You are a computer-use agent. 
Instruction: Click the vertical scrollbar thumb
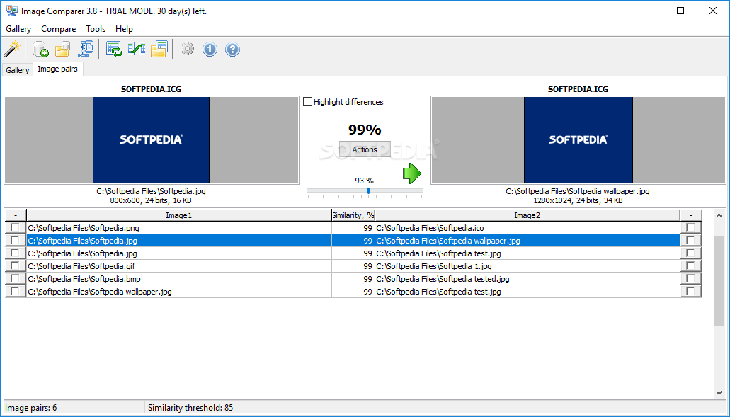(719, 280)
